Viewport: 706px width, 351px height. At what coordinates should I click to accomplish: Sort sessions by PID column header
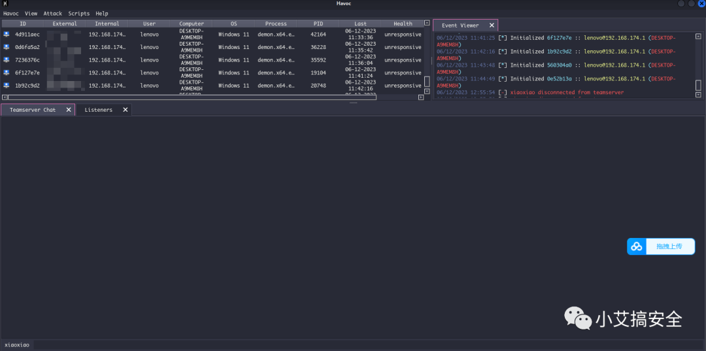point(318,24)
